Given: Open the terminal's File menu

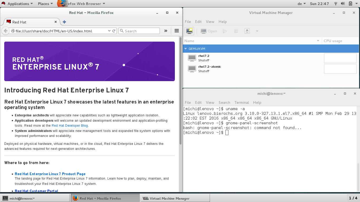Looking at the screenshot, I should 188,102.
